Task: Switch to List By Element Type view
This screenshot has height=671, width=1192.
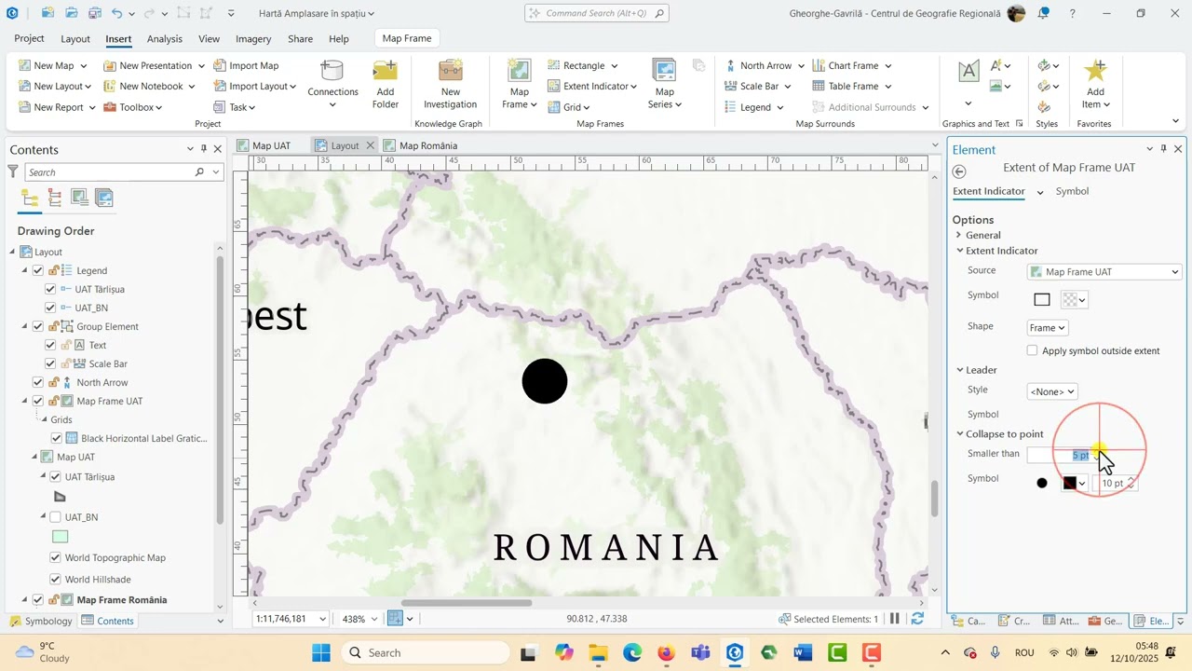Action: [x=55, y=198]
